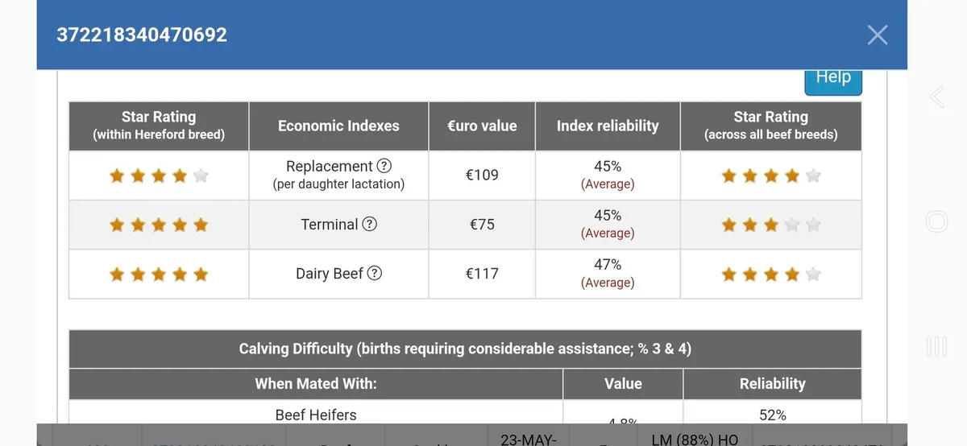Click the Index reliability column header

[608, 126]
